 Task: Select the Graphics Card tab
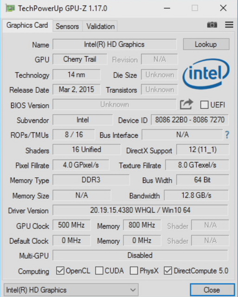[x=27, y=26]
